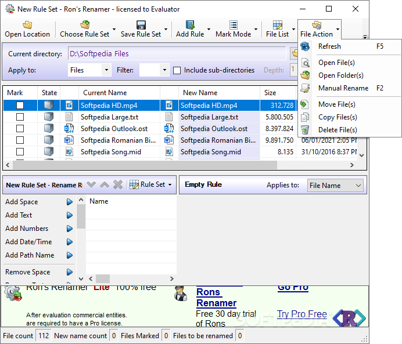Follow the Try Pro Free link
The image size is (402, 344).
click(302, 314)
